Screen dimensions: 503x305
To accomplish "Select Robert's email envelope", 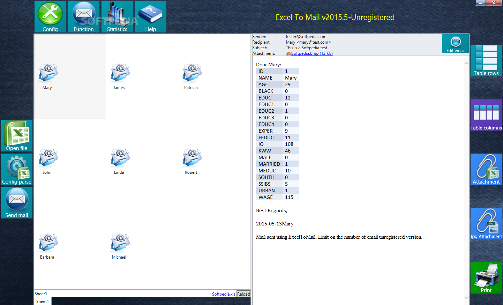I will click(192, 157).
